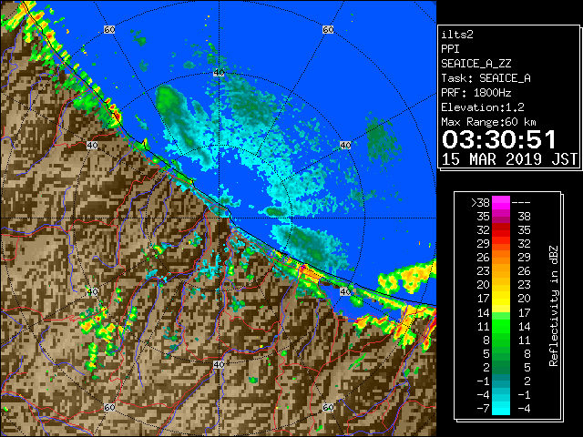Pick the green 11 to 14 dBZ swatch
The width and height of the screenshot is (583, 437).
point(501,326)
